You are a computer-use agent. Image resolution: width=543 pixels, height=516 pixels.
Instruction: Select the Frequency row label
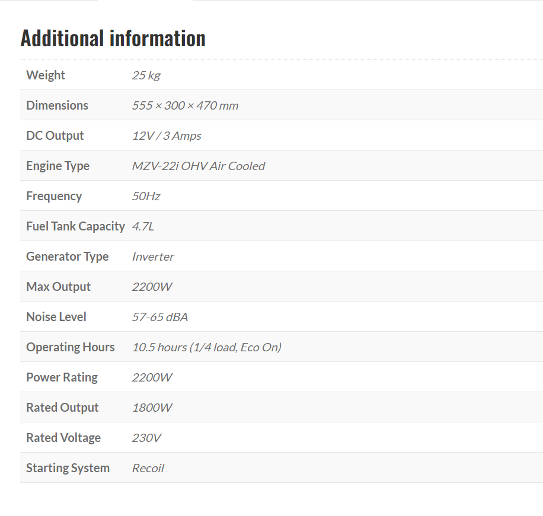point(54,196)
